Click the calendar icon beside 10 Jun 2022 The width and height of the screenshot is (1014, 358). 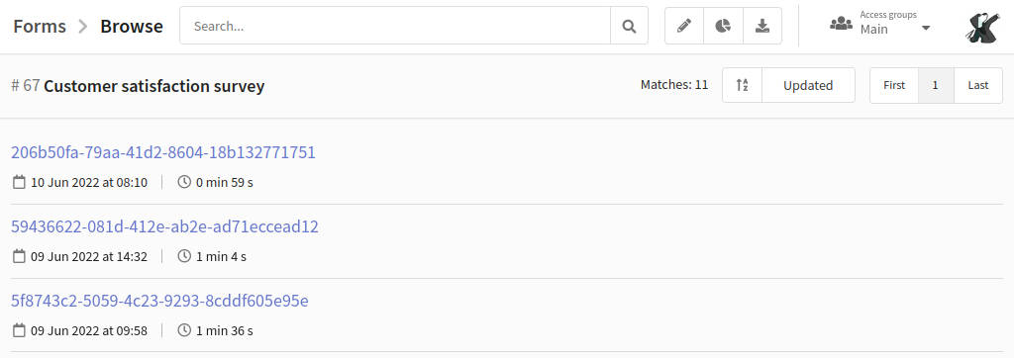click(20, 182)
